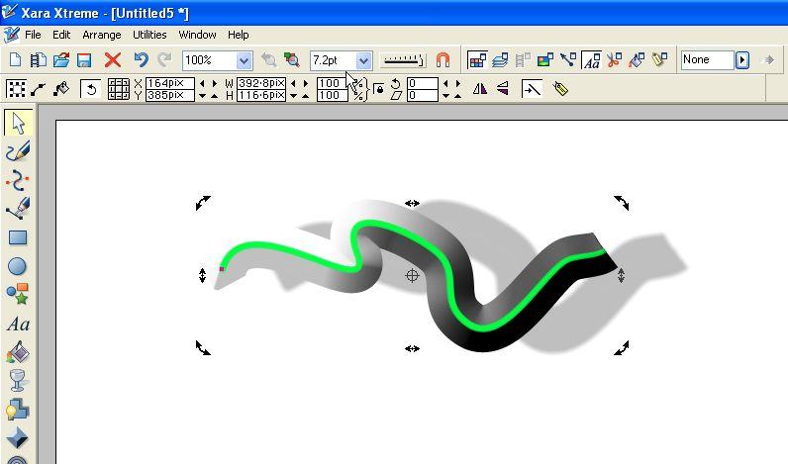Image resolution: width=788 pixels, height=464 pixels.
Task: Click the center-of-rotation target on the shape
Action: tap(412, 275)
